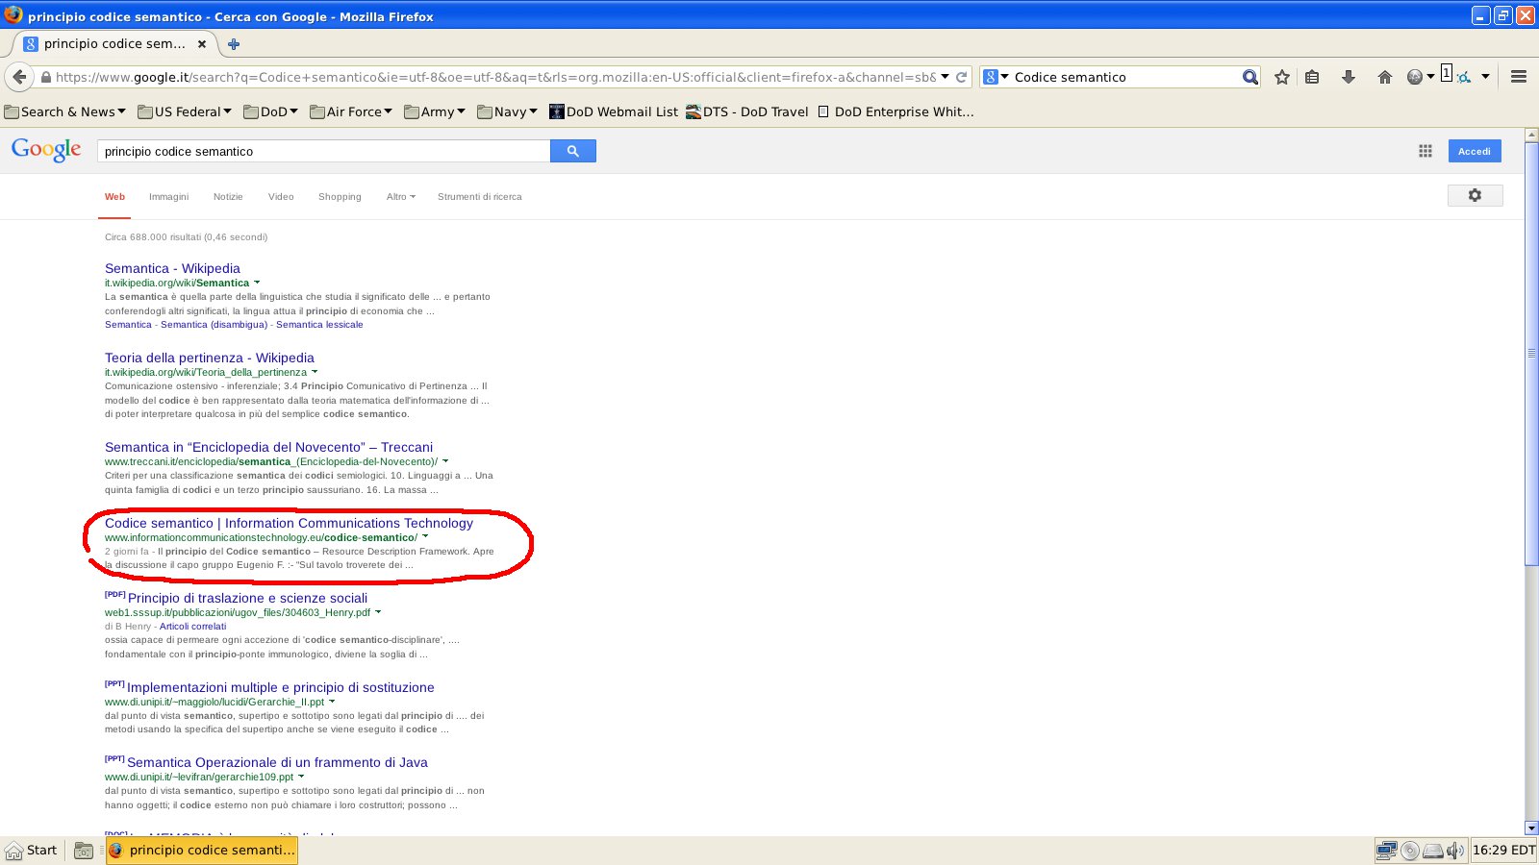
Task: Open the Semantica (disambigua) sitelink
Action: (x=214, y=325)
